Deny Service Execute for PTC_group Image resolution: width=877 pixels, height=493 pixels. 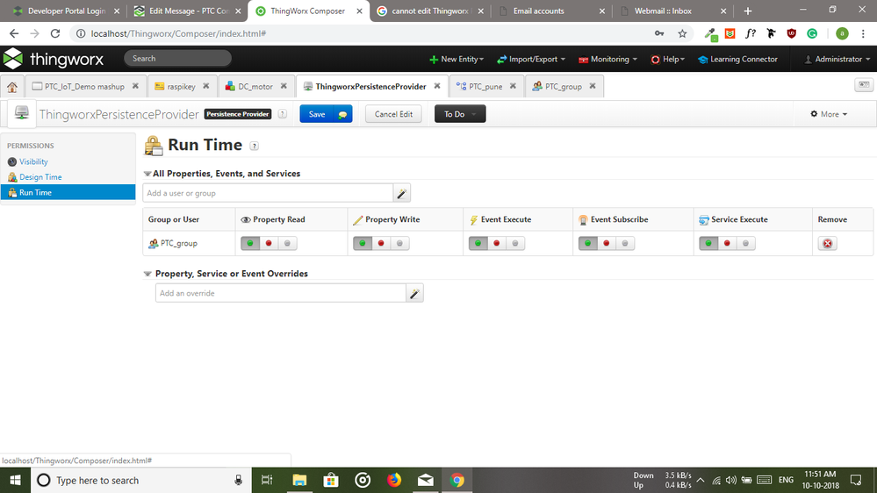[727, 244]
